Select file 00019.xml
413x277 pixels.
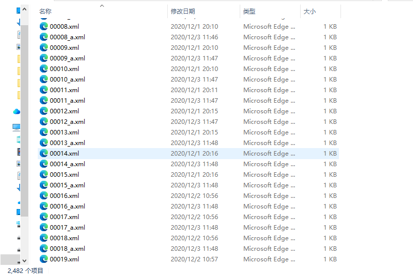coord(64,259)
